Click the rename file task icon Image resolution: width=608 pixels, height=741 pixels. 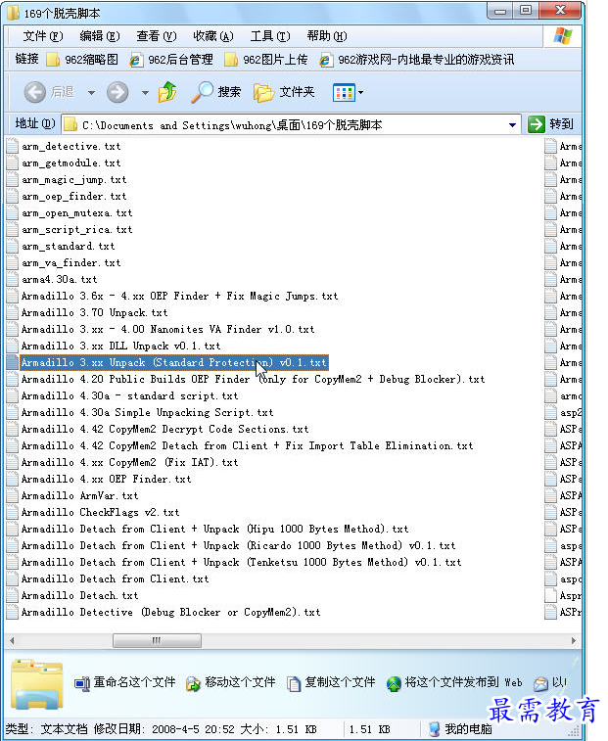(82, 683)
